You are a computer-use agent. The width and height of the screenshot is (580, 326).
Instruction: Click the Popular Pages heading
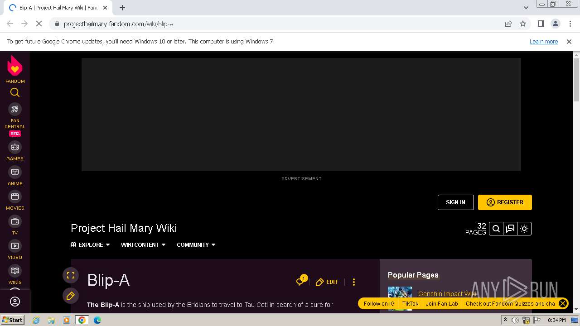(x=413, y=275)
